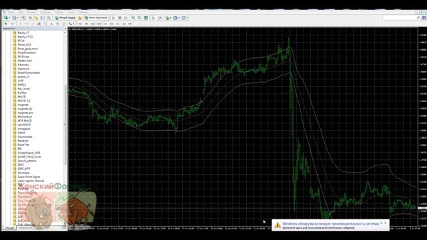This screenshot has width=427, height=240.
Task: Switch to the Общие navigator tab
Action: (x=9, y=228)
